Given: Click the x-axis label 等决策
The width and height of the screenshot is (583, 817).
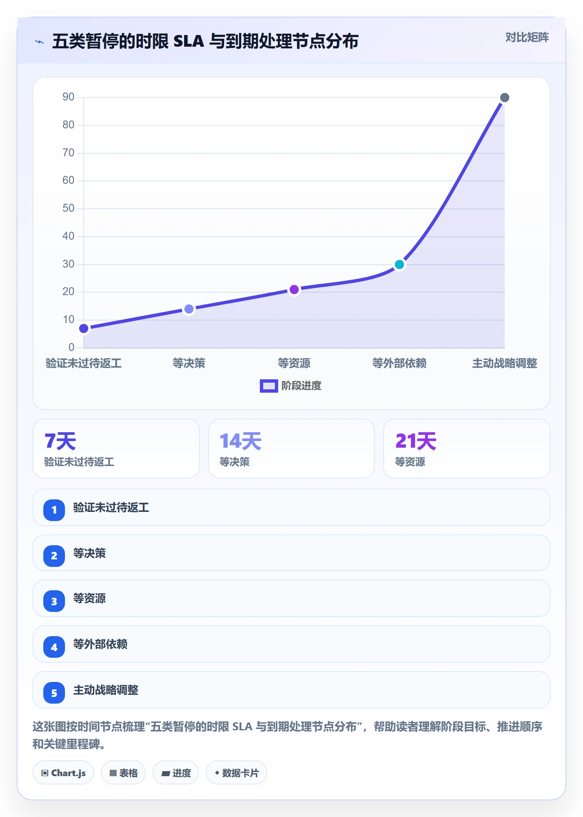Looking at the screenshot, I should point(189,363).
